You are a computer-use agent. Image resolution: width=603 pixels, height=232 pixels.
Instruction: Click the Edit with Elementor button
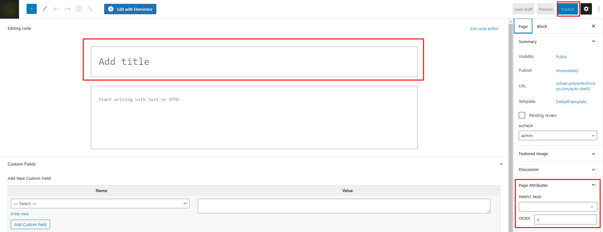point(130,9)
